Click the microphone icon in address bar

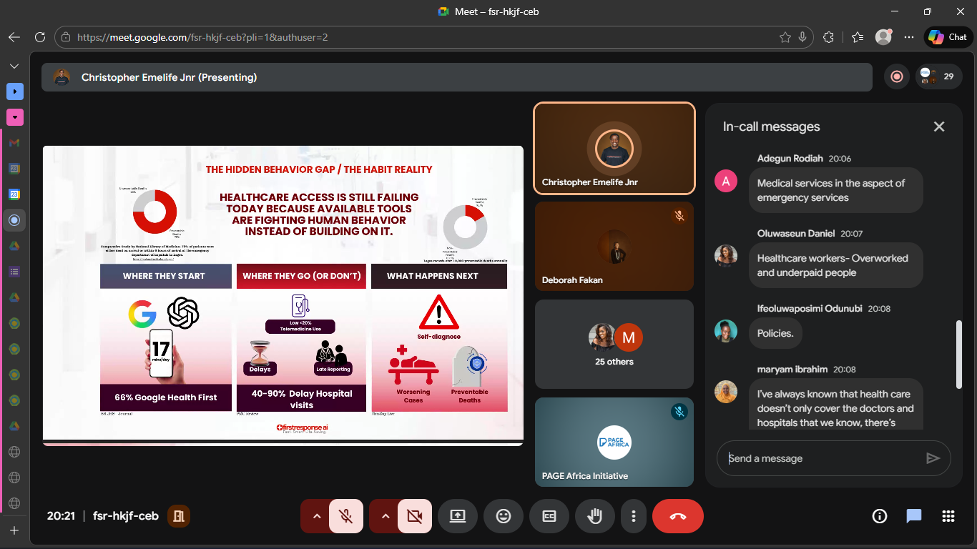pyautogui.click(x=803, y=37)
